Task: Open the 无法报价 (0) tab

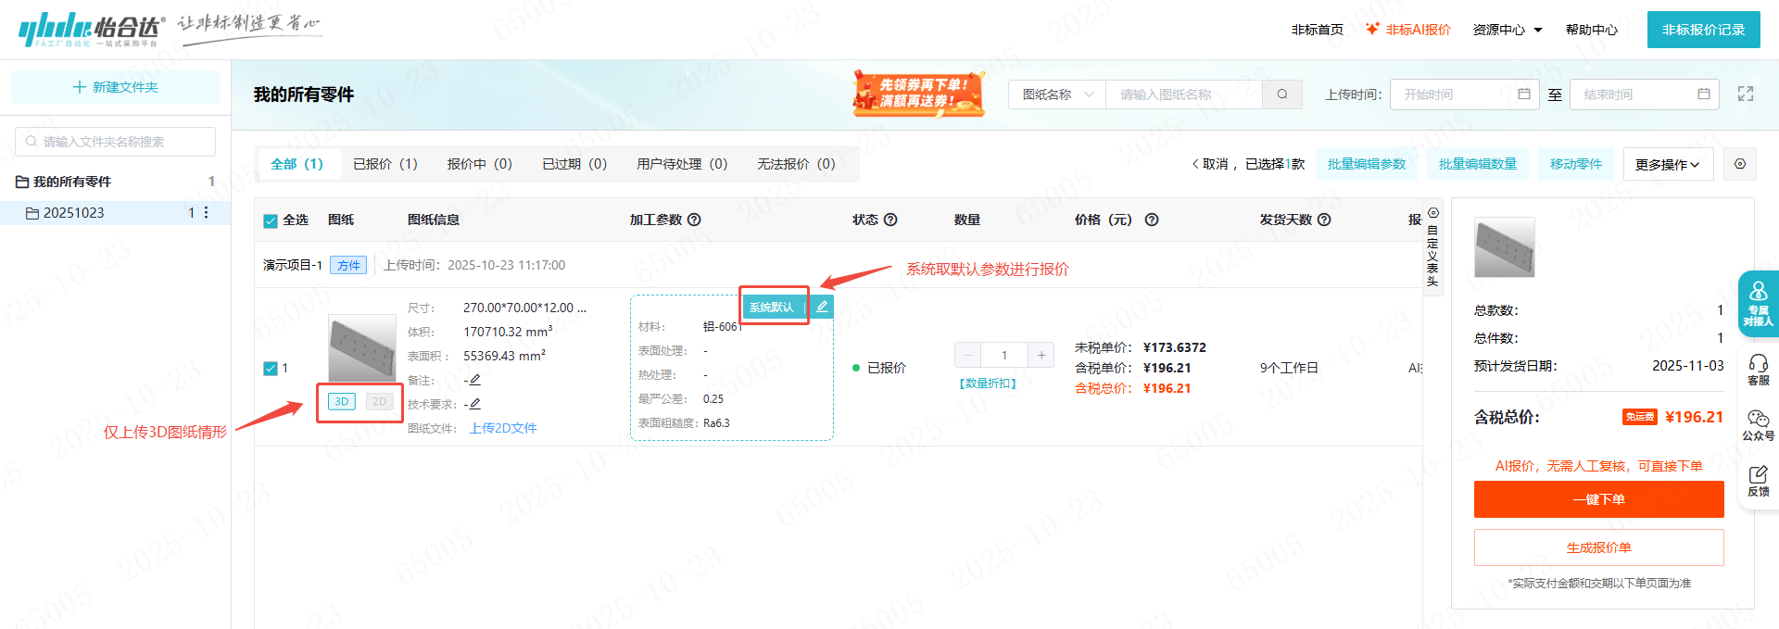Action: [x=796, y=164]
